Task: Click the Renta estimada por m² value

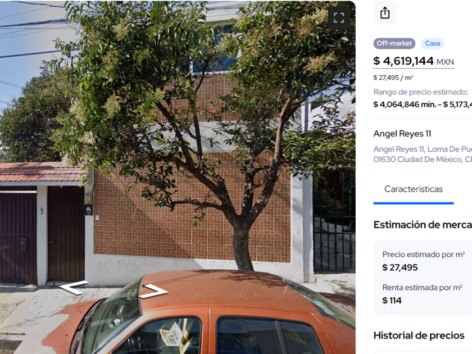Action: point(392,301)
